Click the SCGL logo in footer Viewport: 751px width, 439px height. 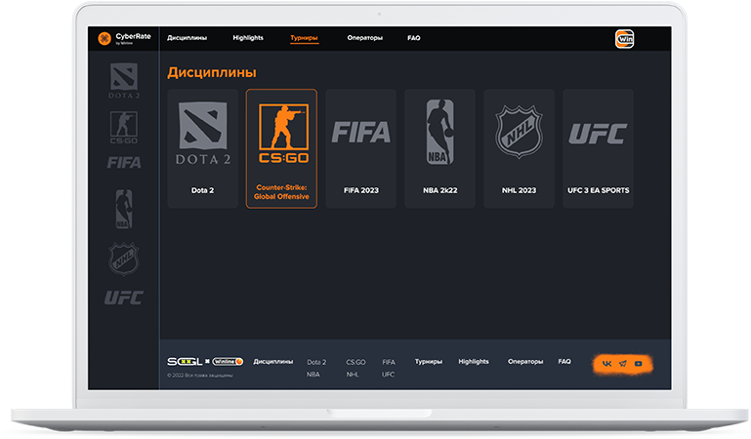point(185,362)
